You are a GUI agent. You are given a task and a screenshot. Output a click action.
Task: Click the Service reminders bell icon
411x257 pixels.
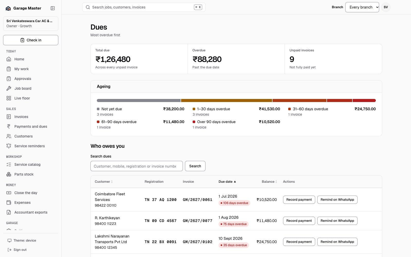(x=9, y=146)
